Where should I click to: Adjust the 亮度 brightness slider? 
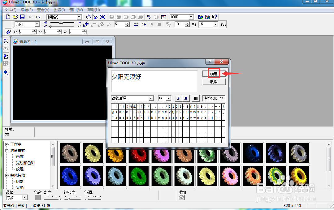(52, 198)
